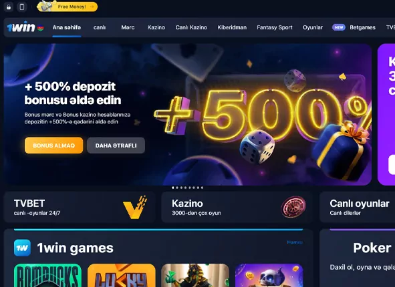Open the Canlı oyunlar card
Image resolution: width=395 pixels, height=287 pixels.
coord(357,207)
